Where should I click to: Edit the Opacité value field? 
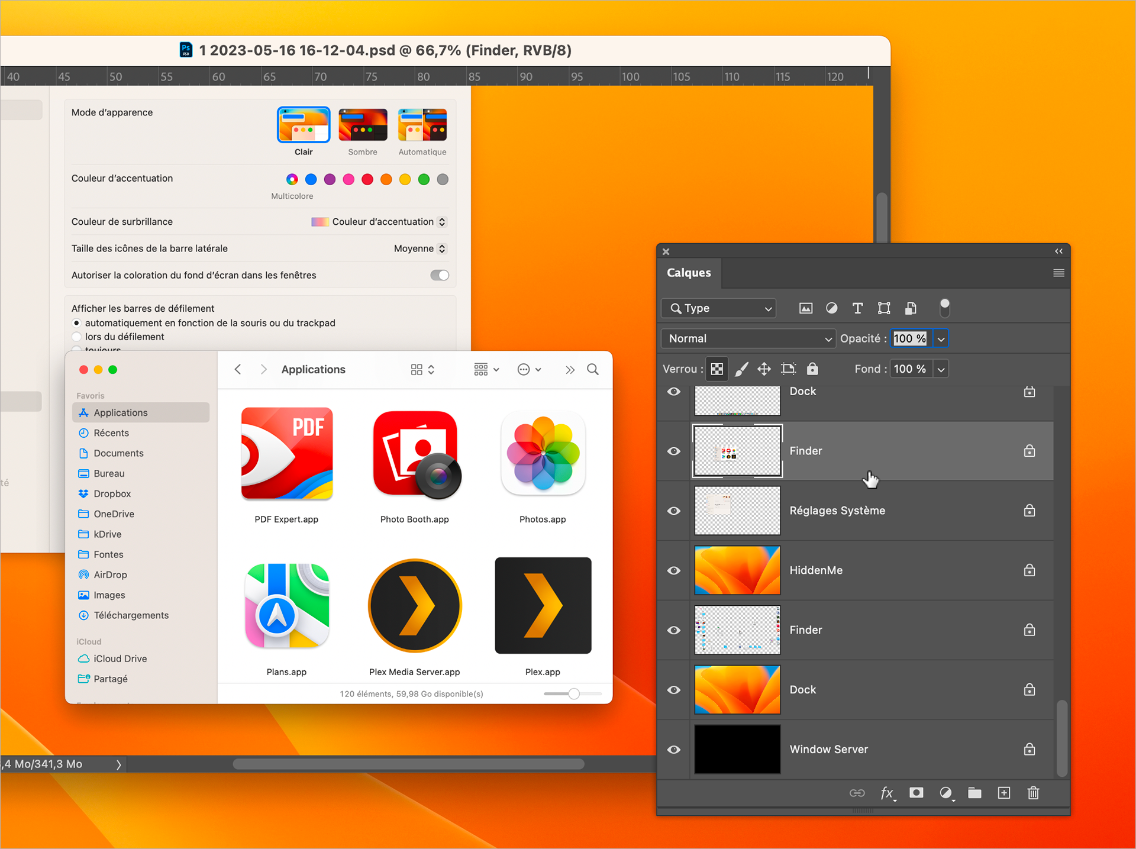tap(909, 338)
